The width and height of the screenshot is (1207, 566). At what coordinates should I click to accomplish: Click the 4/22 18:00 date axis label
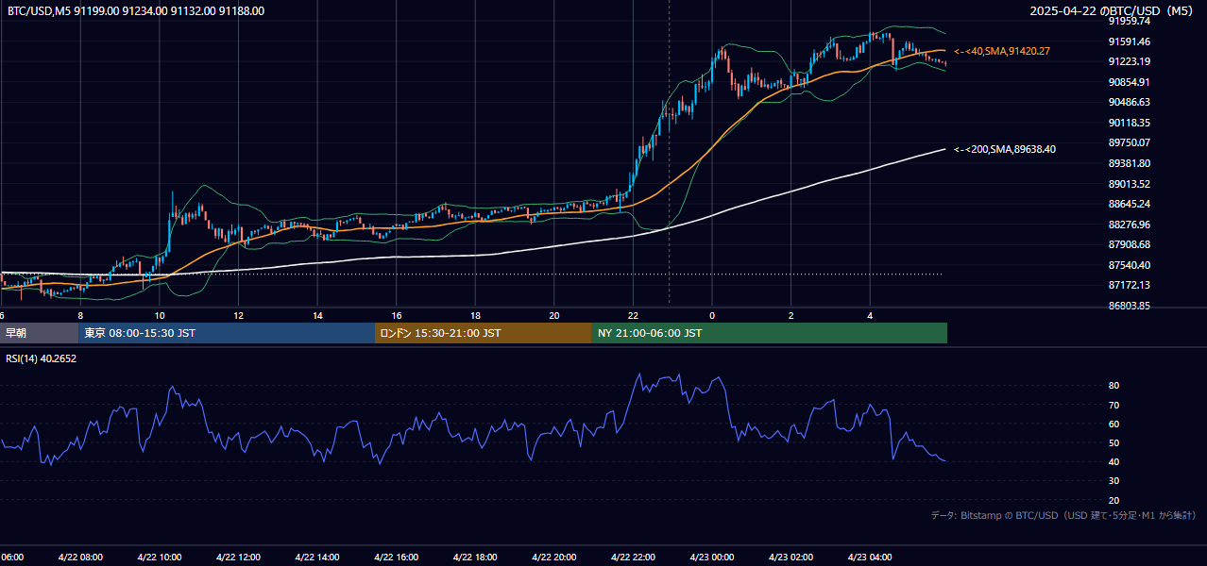(474, 558)
